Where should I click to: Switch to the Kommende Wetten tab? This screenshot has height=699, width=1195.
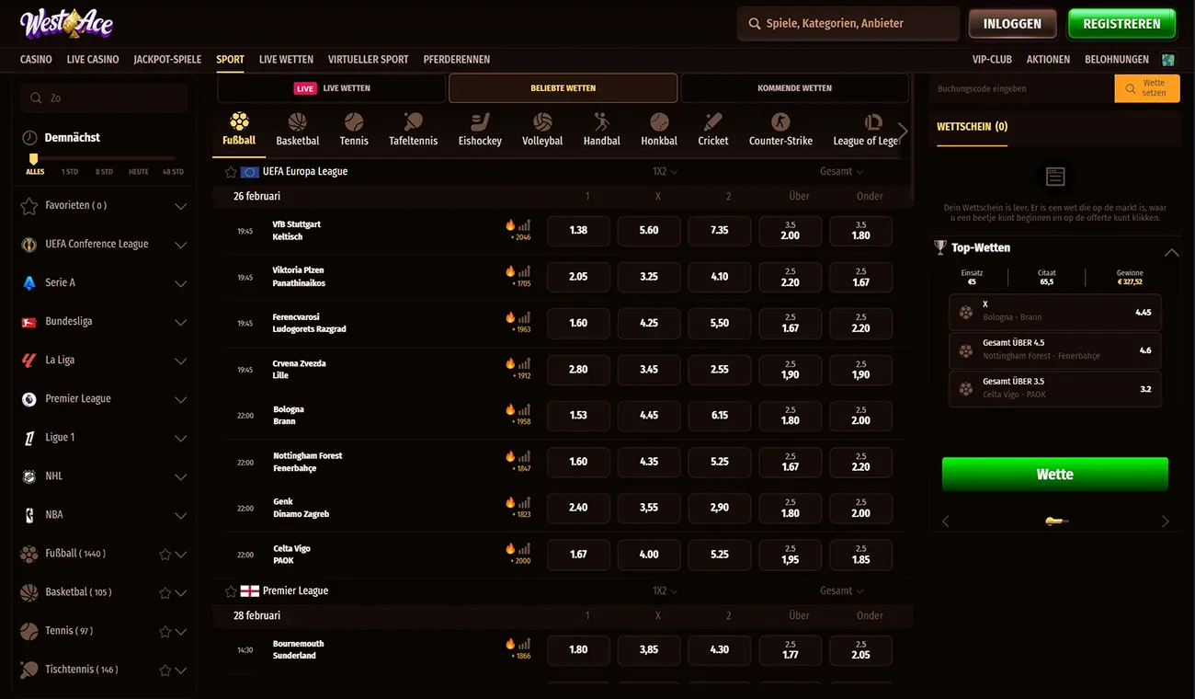click(794, 88)
